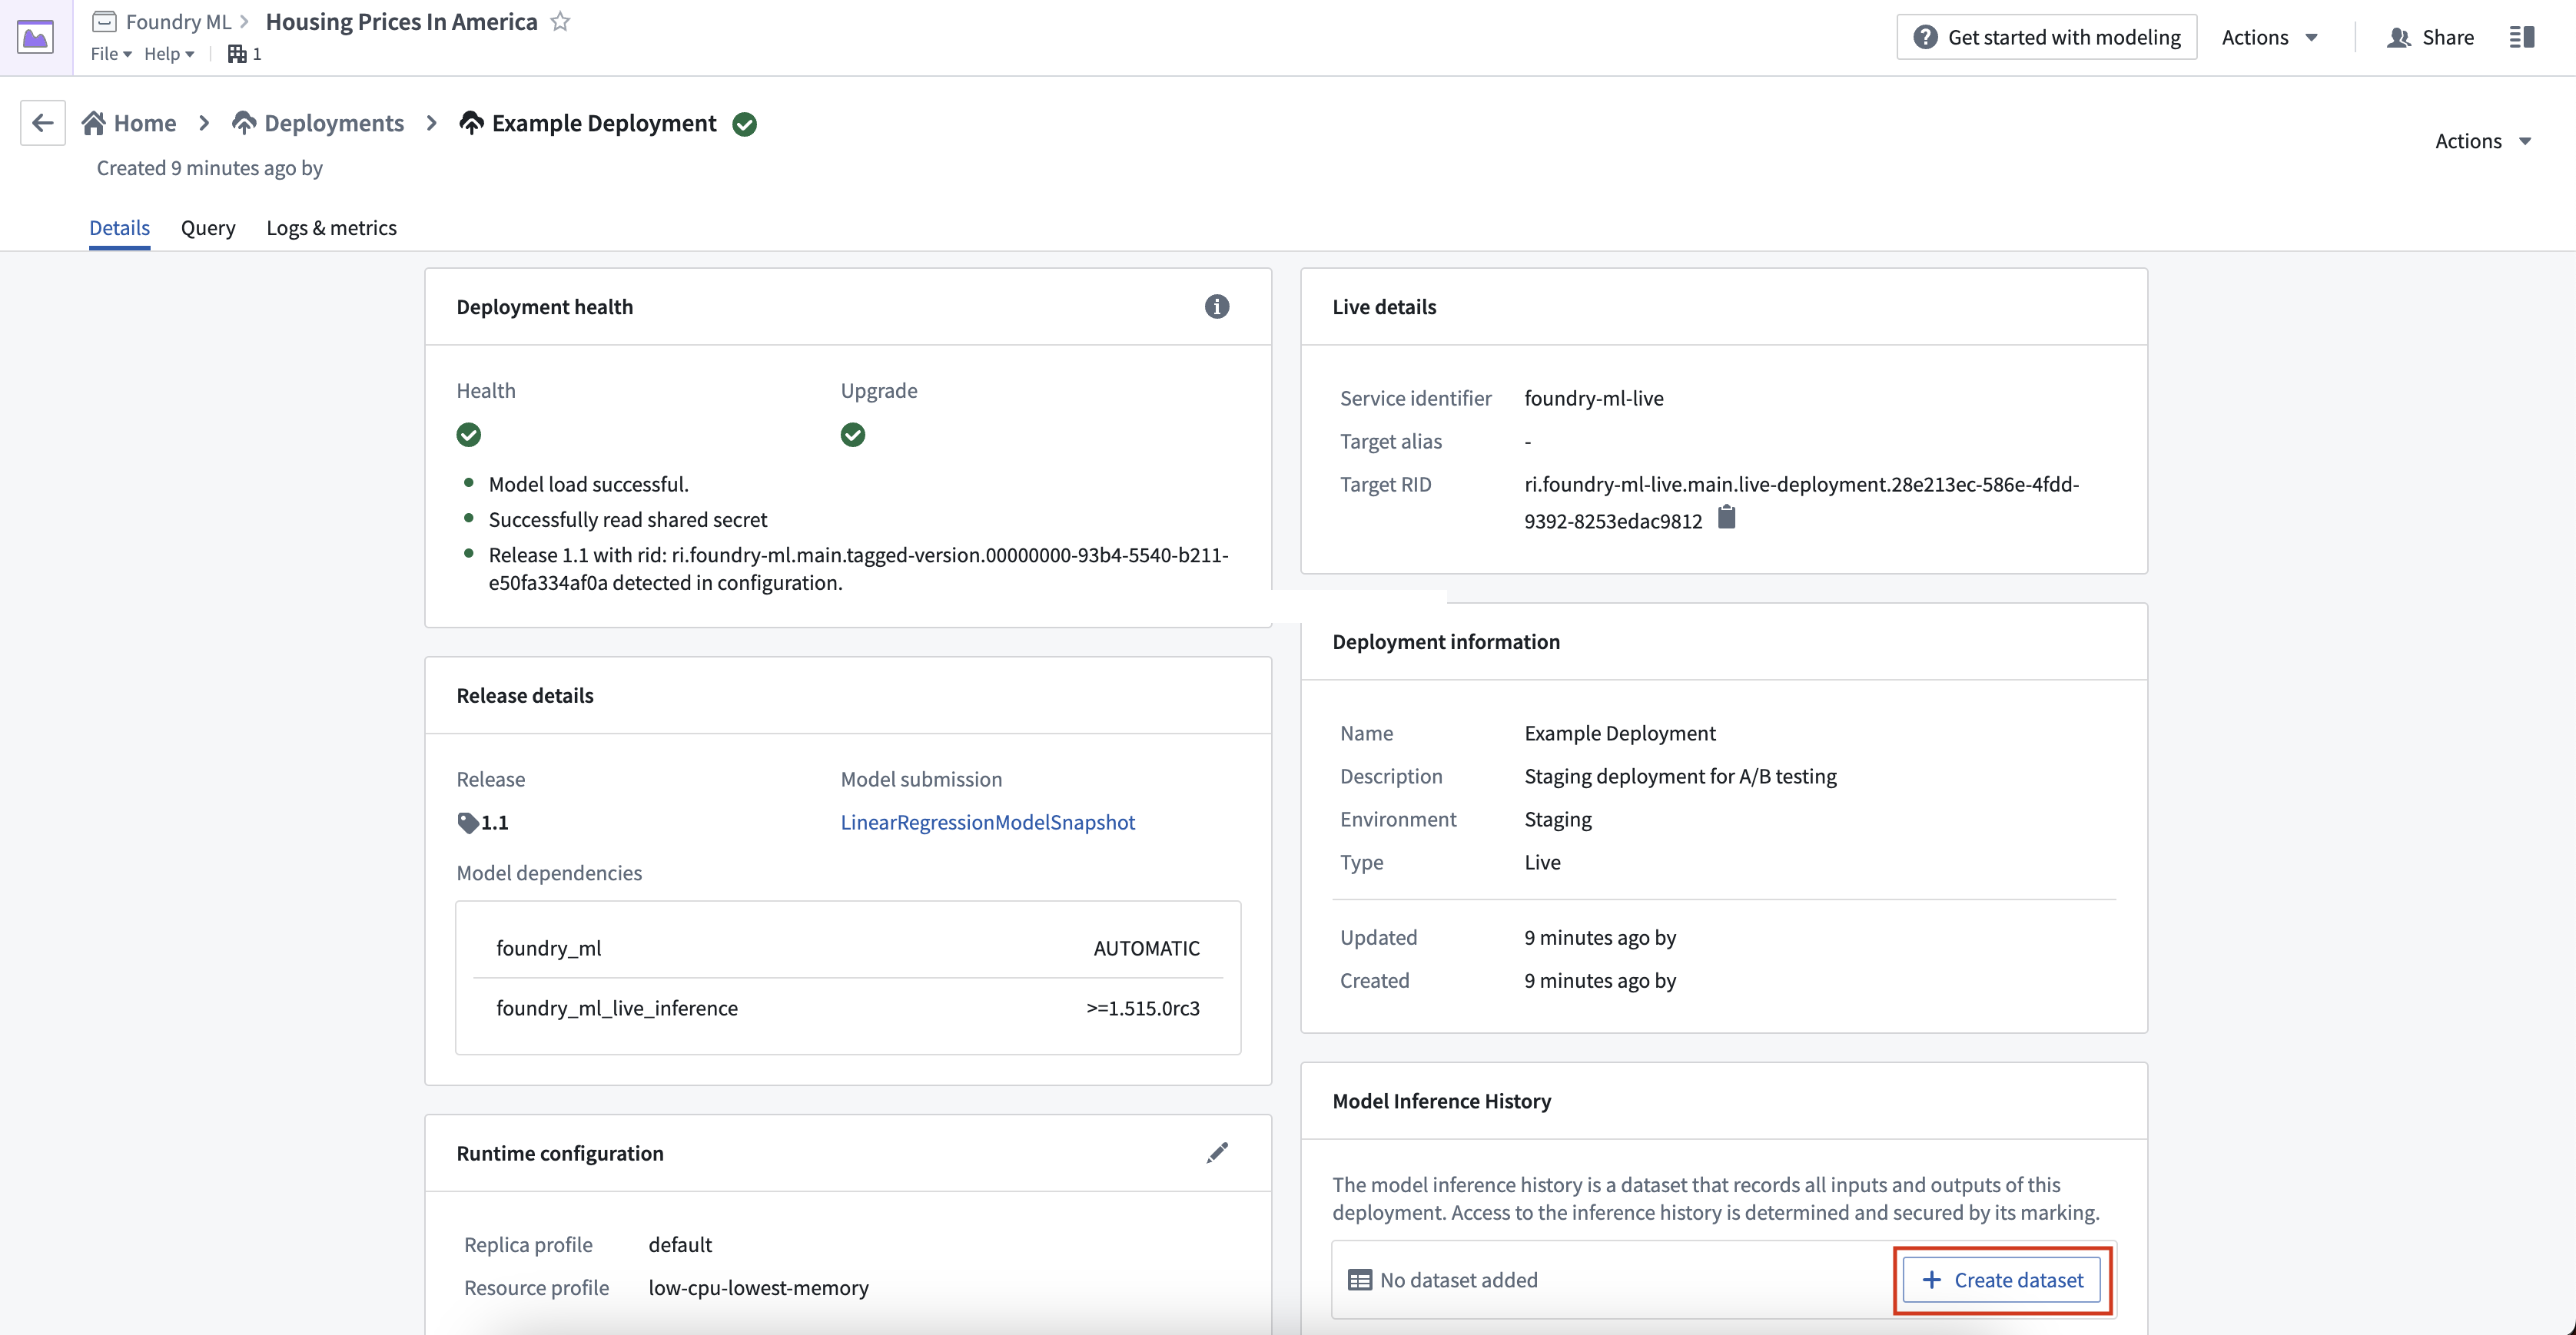Click the low-cpu-lowest-memory resource profile value
Image resolution: width=2576 pixels, height=1335 pixels.
(758, 1287)
